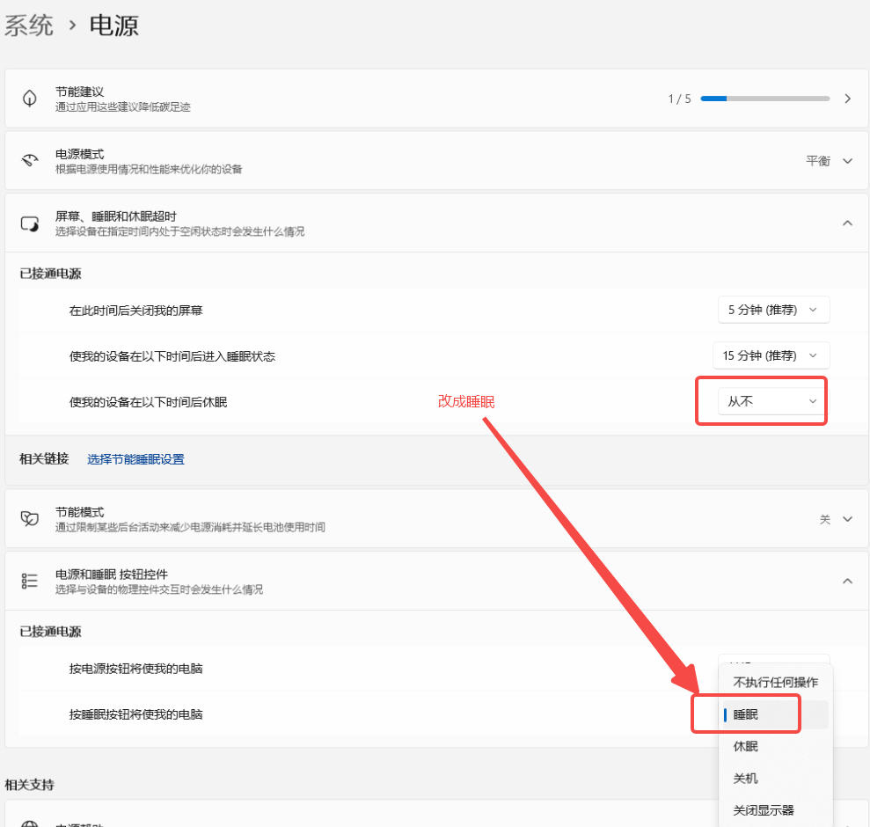This screenshot has width=870, height=827.
Task: Click the 选择节能睡眠设置 link
Action: [135, 458]
